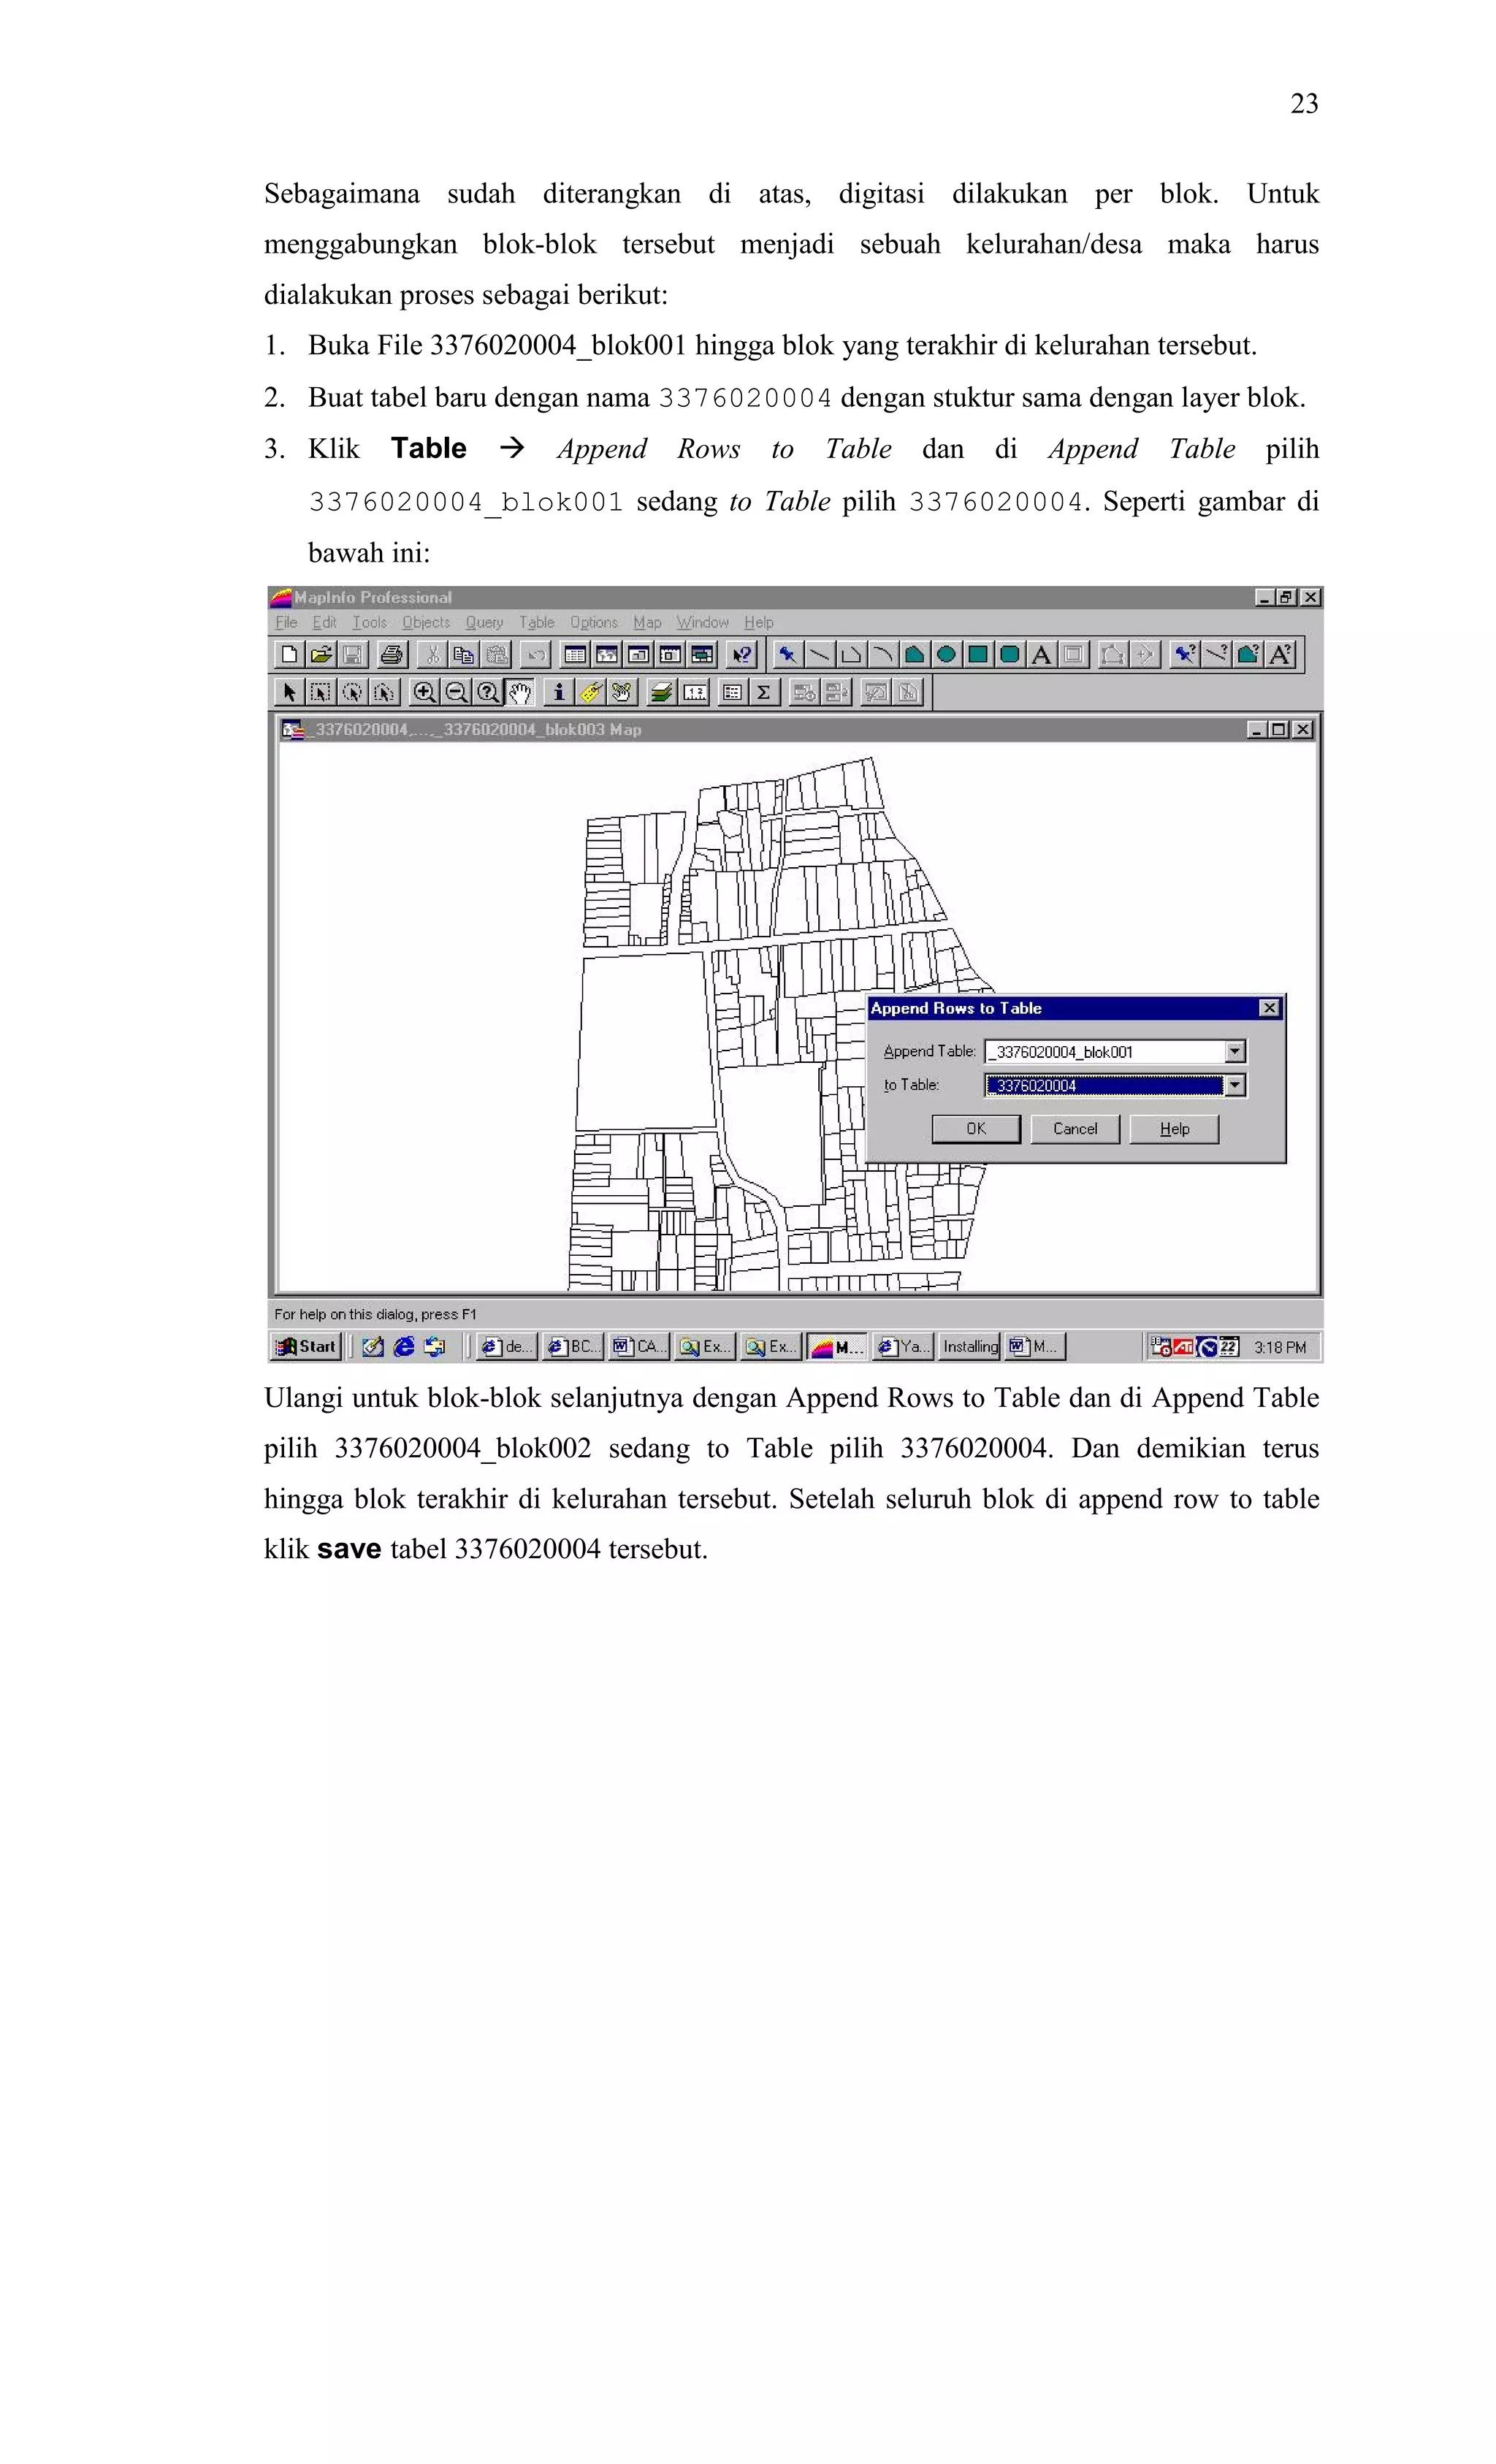Select the Zoom-in tool
Viewport: 1496px width, 2464px height.
click(424, 692)
